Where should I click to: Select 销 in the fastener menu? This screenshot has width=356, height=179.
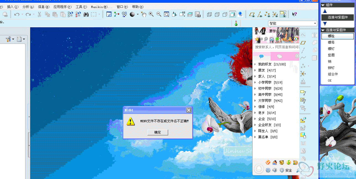tap(337, 62)
